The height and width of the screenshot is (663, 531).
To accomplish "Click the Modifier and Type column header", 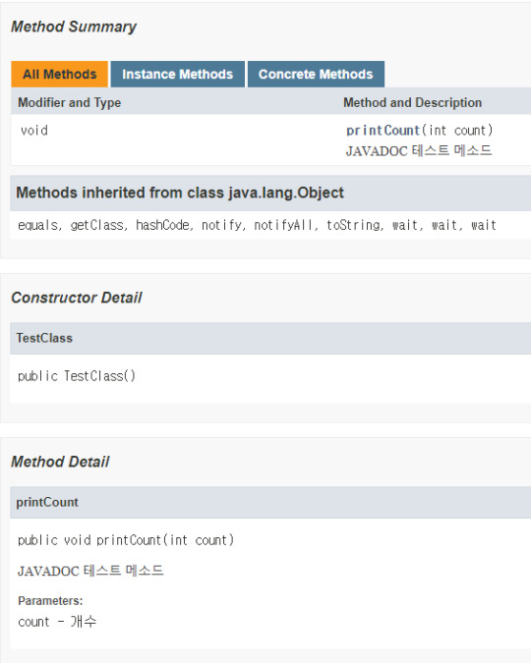I will pyautogui.click(x=70, y=102).
